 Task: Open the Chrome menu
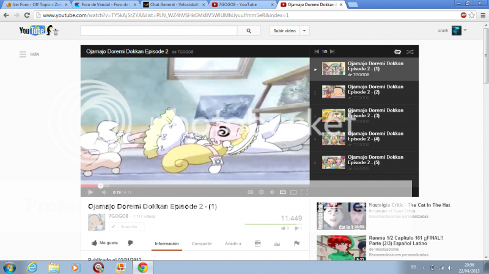coord(483,15)
